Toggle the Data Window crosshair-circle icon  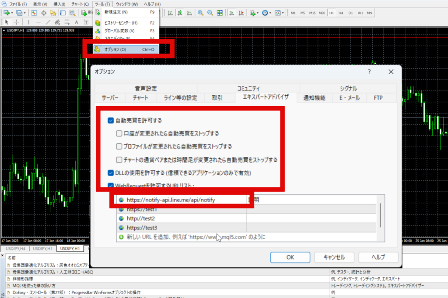point(44,13)
